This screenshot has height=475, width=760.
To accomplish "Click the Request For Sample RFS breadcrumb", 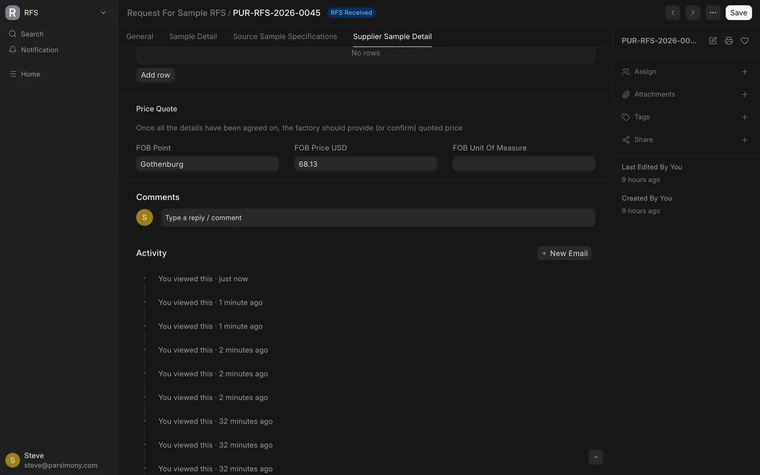I will (176, 12).
